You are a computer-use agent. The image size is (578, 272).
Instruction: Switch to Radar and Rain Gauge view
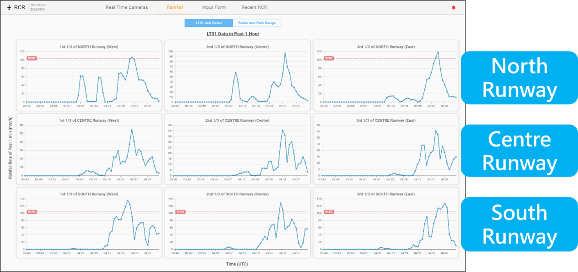(x=257, y=23)
